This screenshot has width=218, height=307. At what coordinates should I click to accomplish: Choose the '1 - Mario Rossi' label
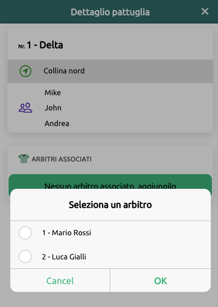click(67, 233)
